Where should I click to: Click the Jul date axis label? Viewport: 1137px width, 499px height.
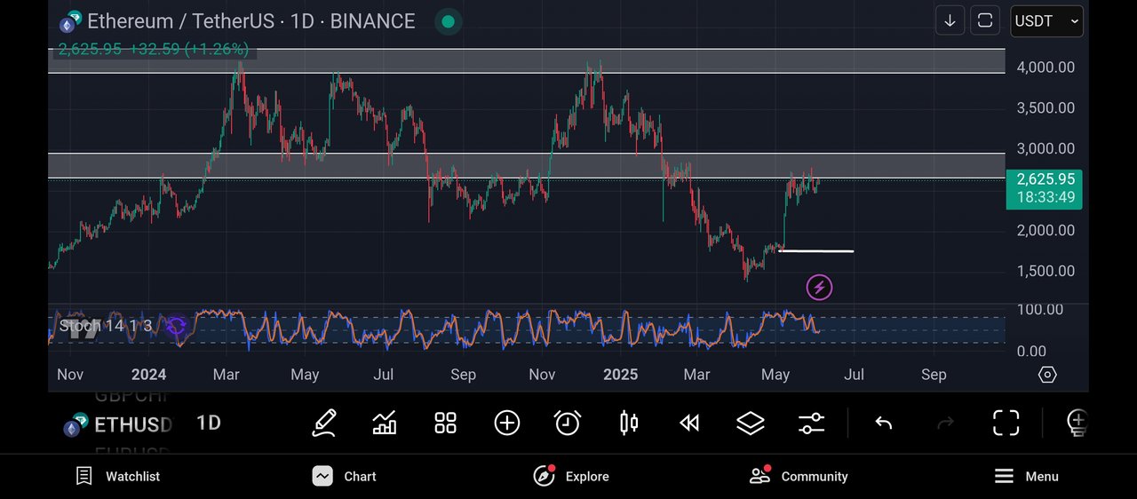(855, 375)
